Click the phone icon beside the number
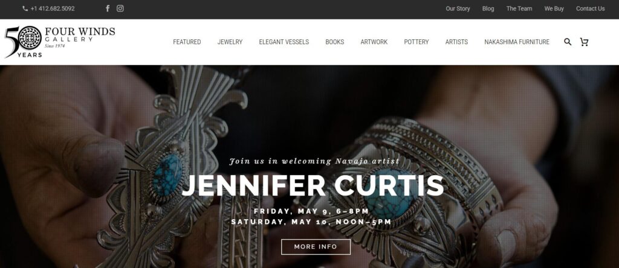This screenshot has width=619, height=268. point(25,8)
